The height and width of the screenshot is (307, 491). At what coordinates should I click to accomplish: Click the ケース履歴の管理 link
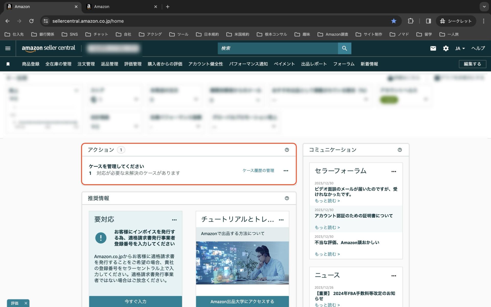coord(258,171)
